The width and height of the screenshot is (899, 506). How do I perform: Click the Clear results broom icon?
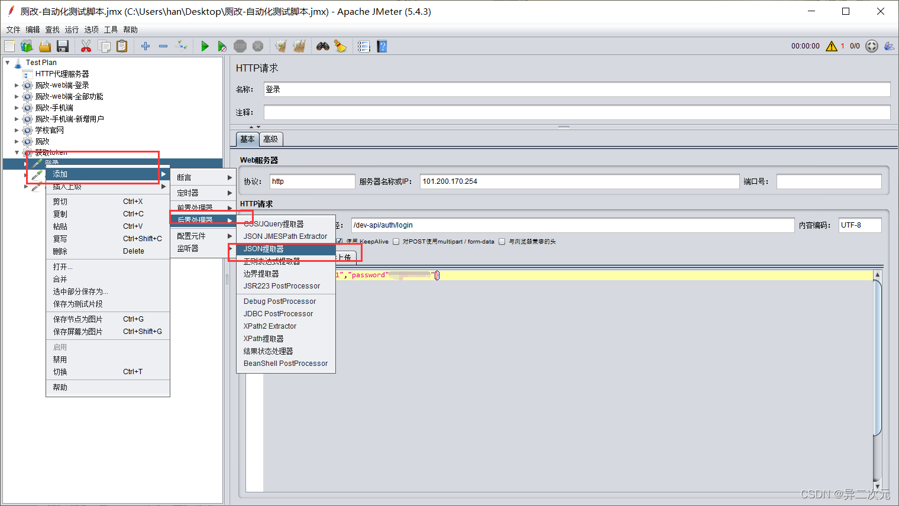281,46
